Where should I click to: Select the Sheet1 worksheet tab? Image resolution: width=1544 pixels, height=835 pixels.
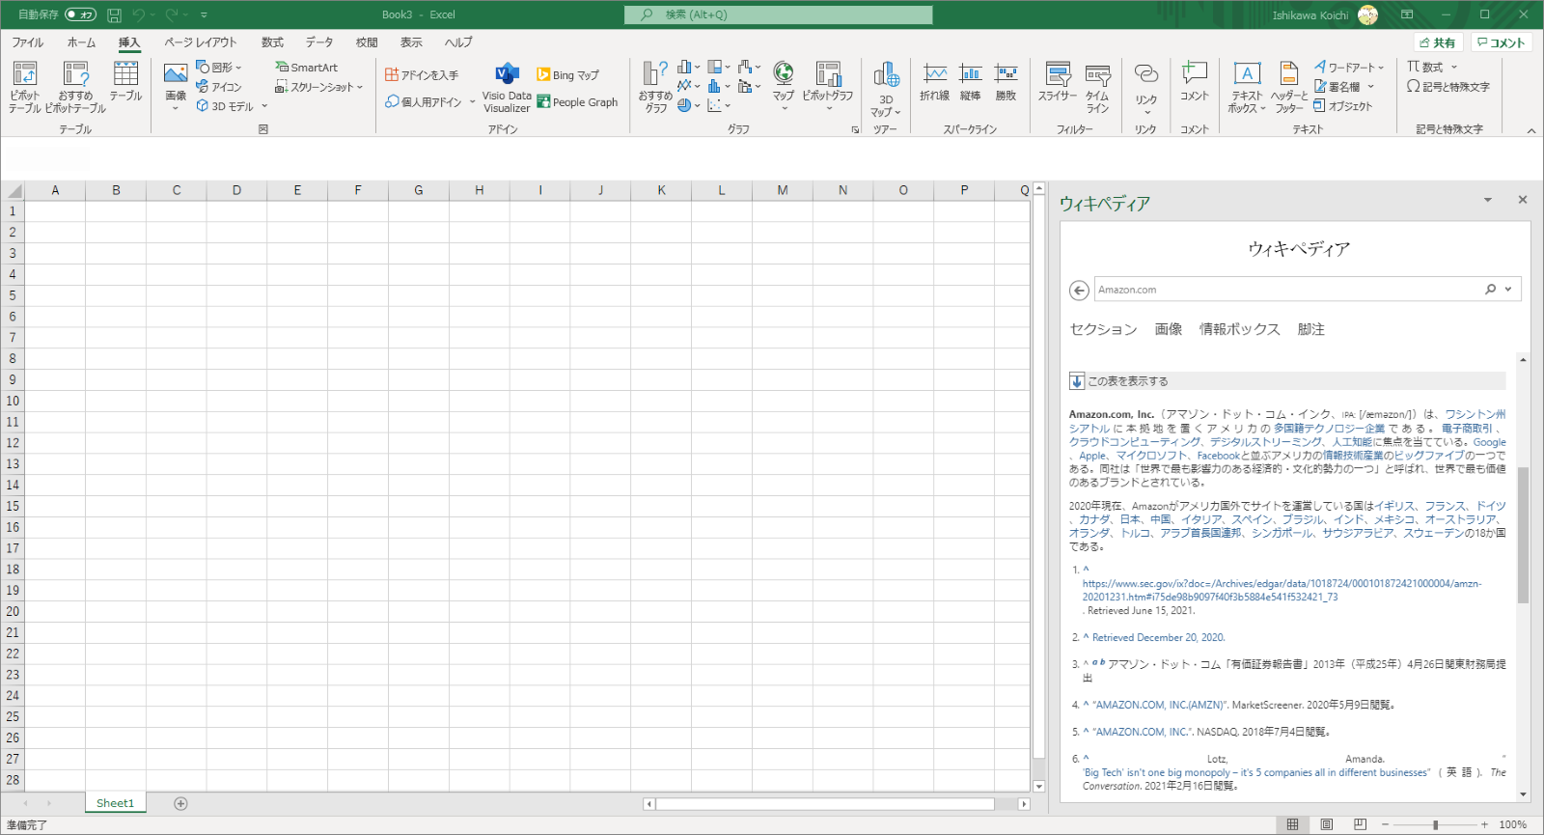coord(115,803)
